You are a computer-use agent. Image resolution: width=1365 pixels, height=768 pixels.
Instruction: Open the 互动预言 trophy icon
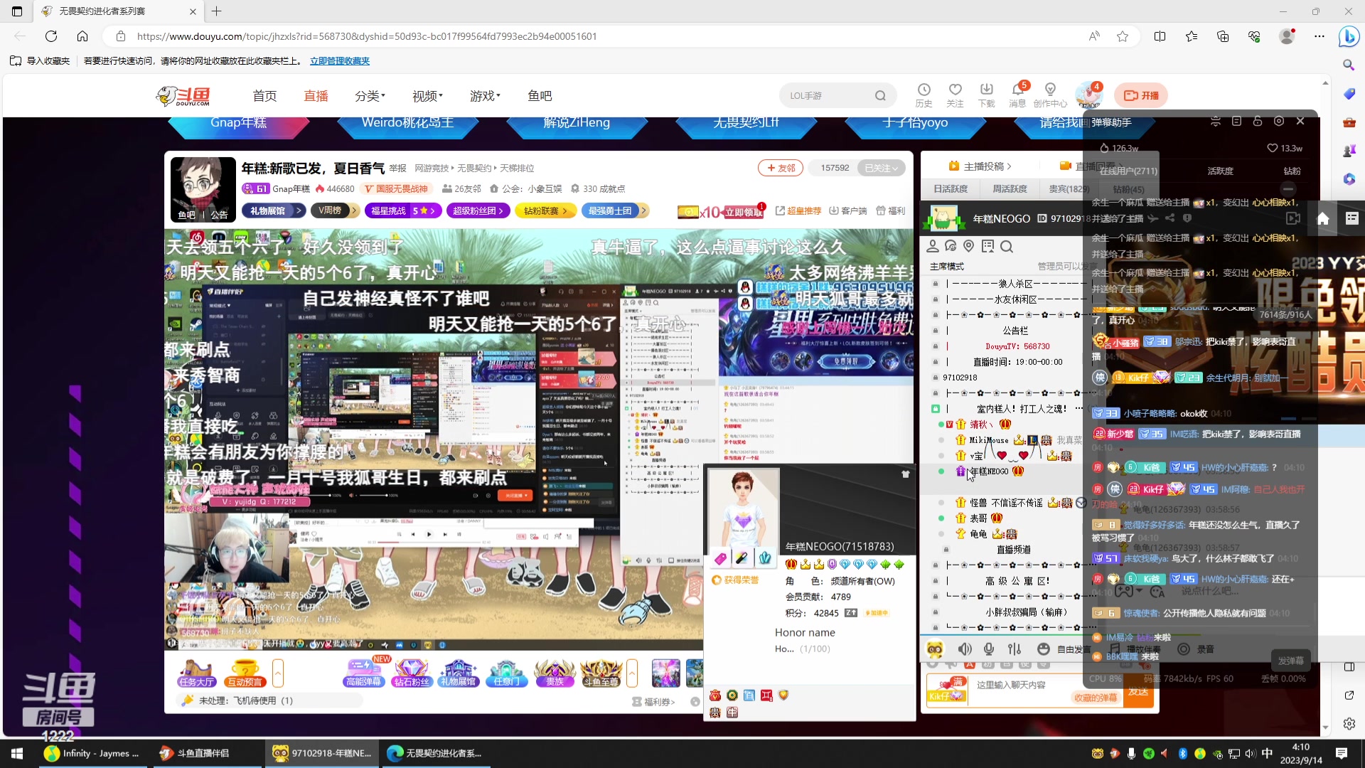tap(245, 673)
